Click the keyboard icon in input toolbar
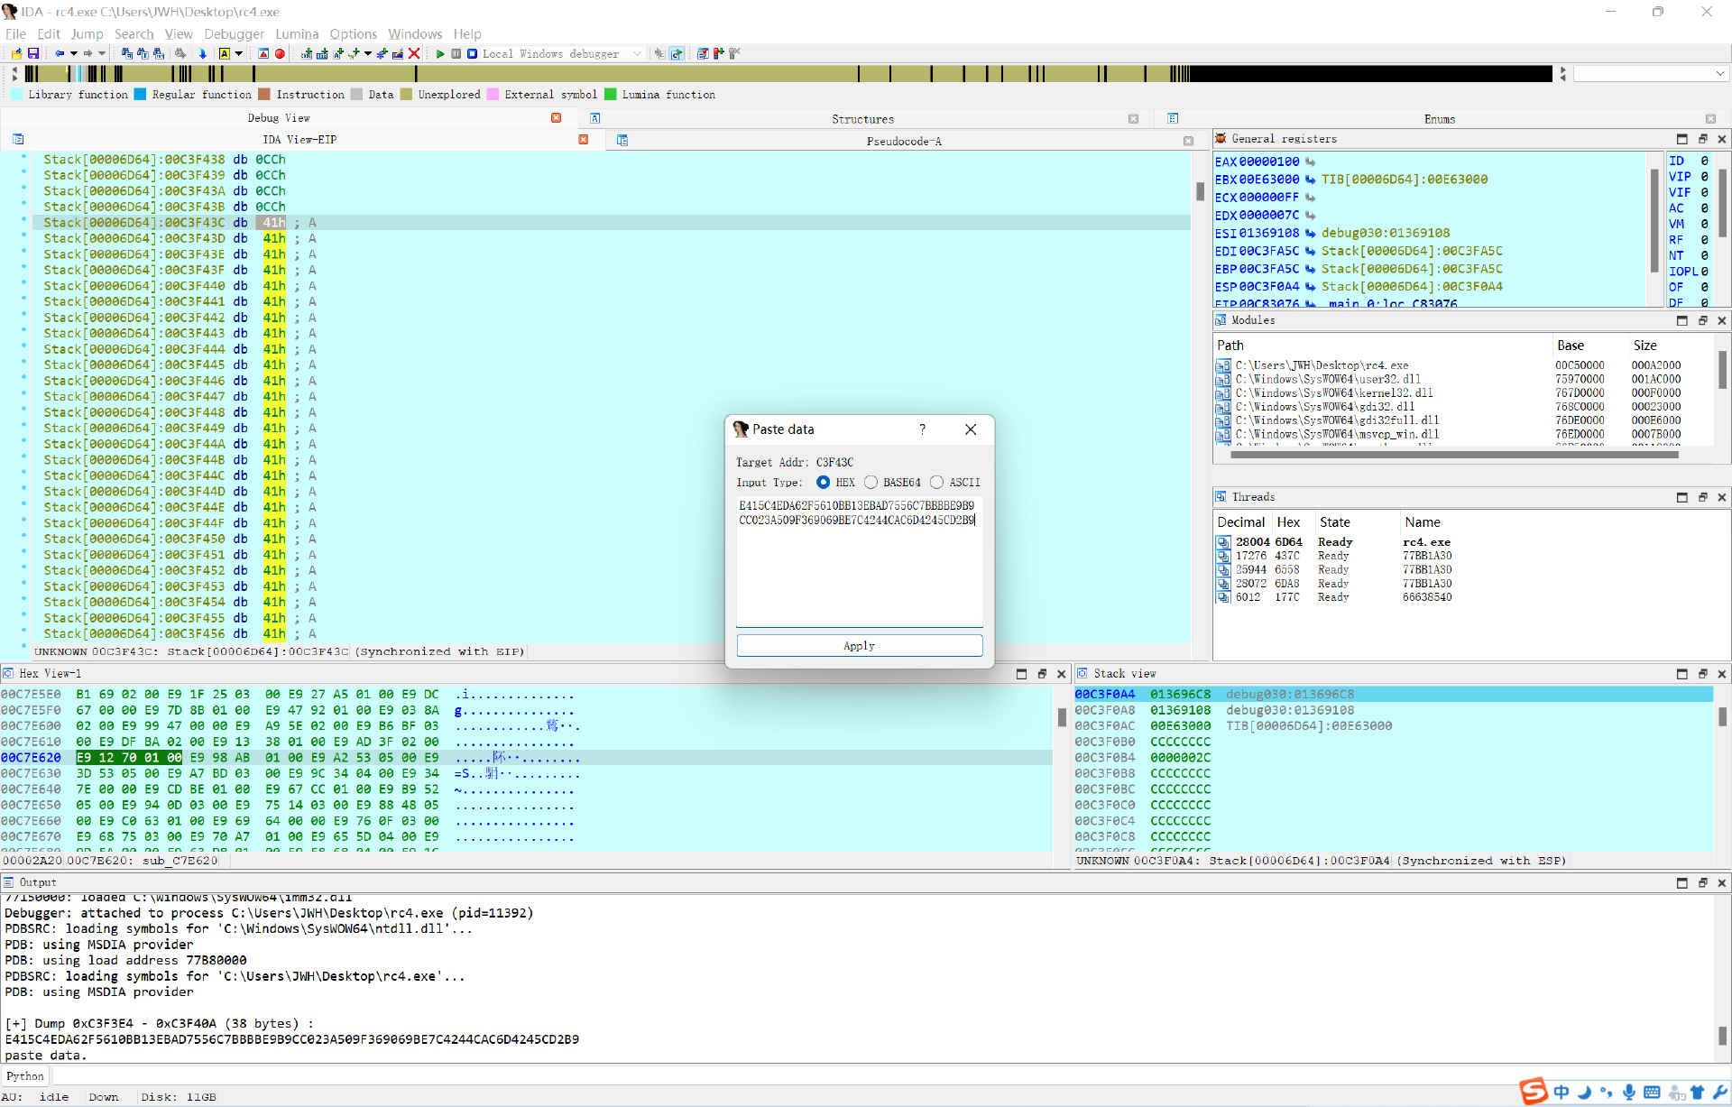 (x=1652, y=1093)
